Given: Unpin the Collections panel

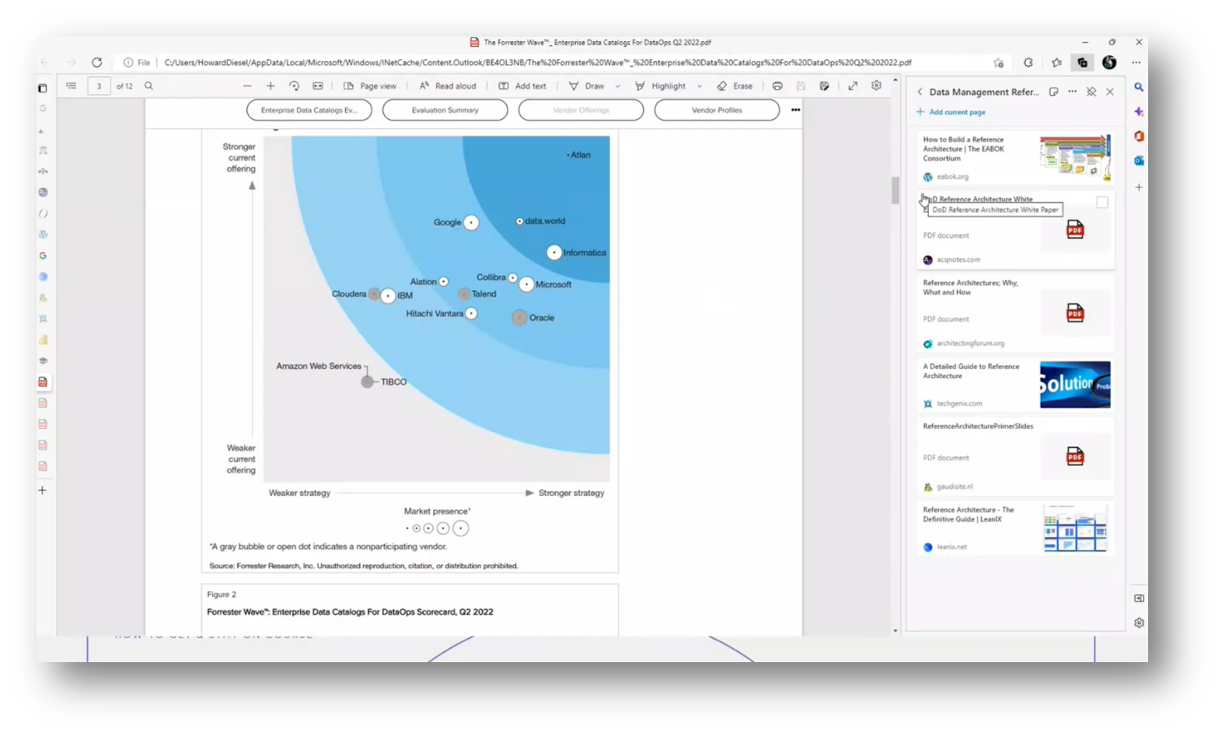Looking at the screenshot, I should tap(1091, 92).
